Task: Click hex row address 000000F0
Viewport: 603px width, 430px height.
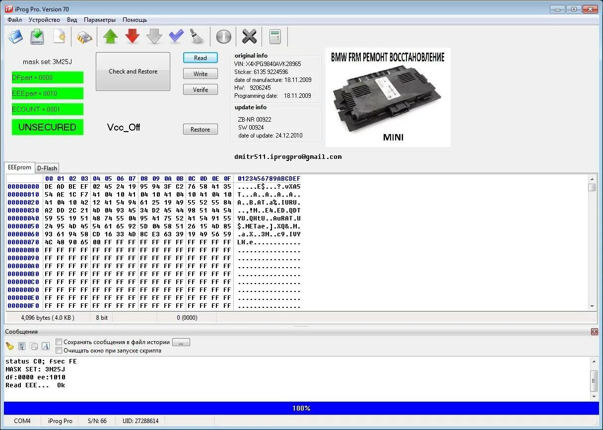Action: point(23,306)
